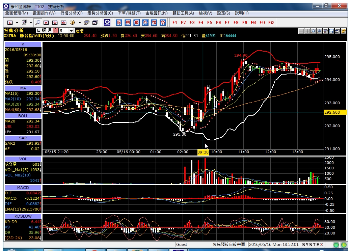Click the Concord logo toolbar icon
351x251 pixels.
(107, 22)
